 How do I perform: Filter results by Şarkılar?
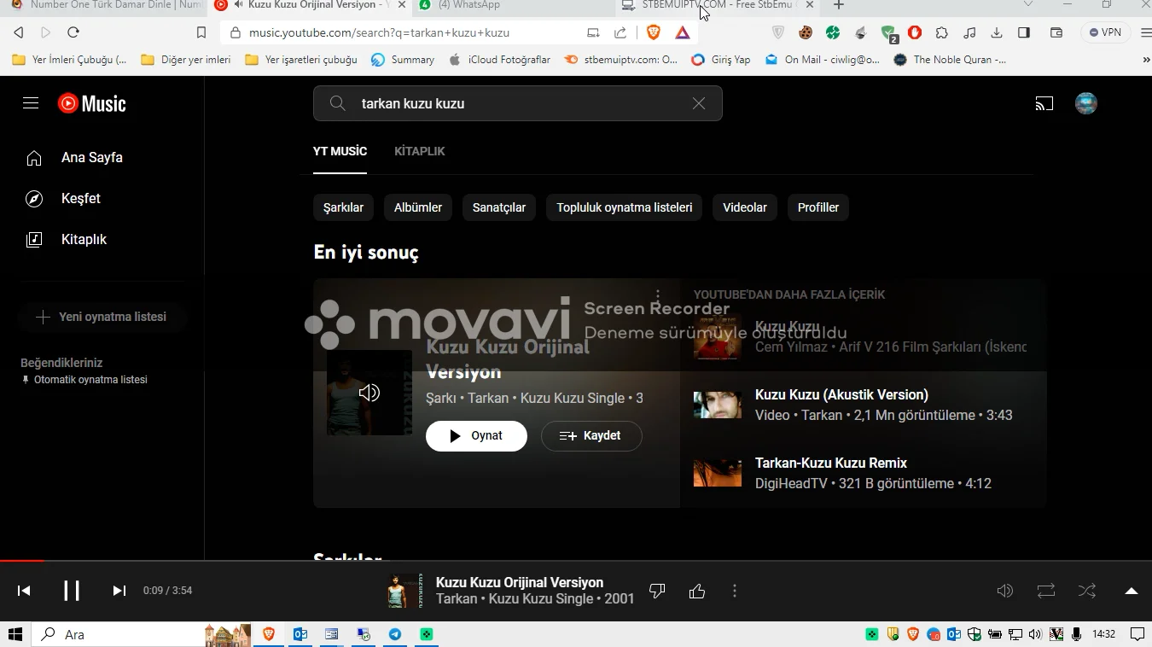pyautogui.click(x=343, y=207)
